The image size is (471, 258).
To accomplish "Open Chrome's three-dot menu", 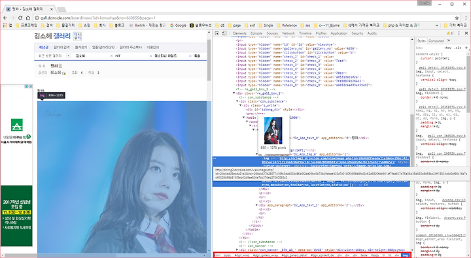I will [466, 18].
